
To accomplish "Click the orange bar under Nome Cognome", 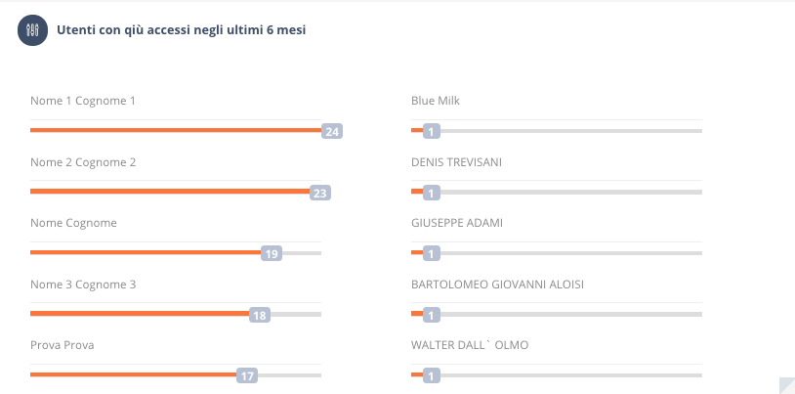I will [146, 252].
